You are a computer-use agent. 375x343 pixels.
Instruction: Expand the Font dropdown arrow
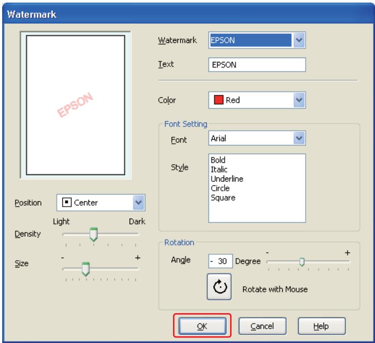[x=299, y=138]
